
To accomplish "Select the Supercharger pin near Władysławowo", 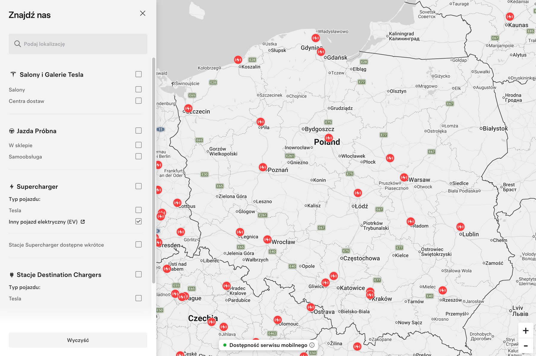I will pyautogui.click(x=316, y=38).
